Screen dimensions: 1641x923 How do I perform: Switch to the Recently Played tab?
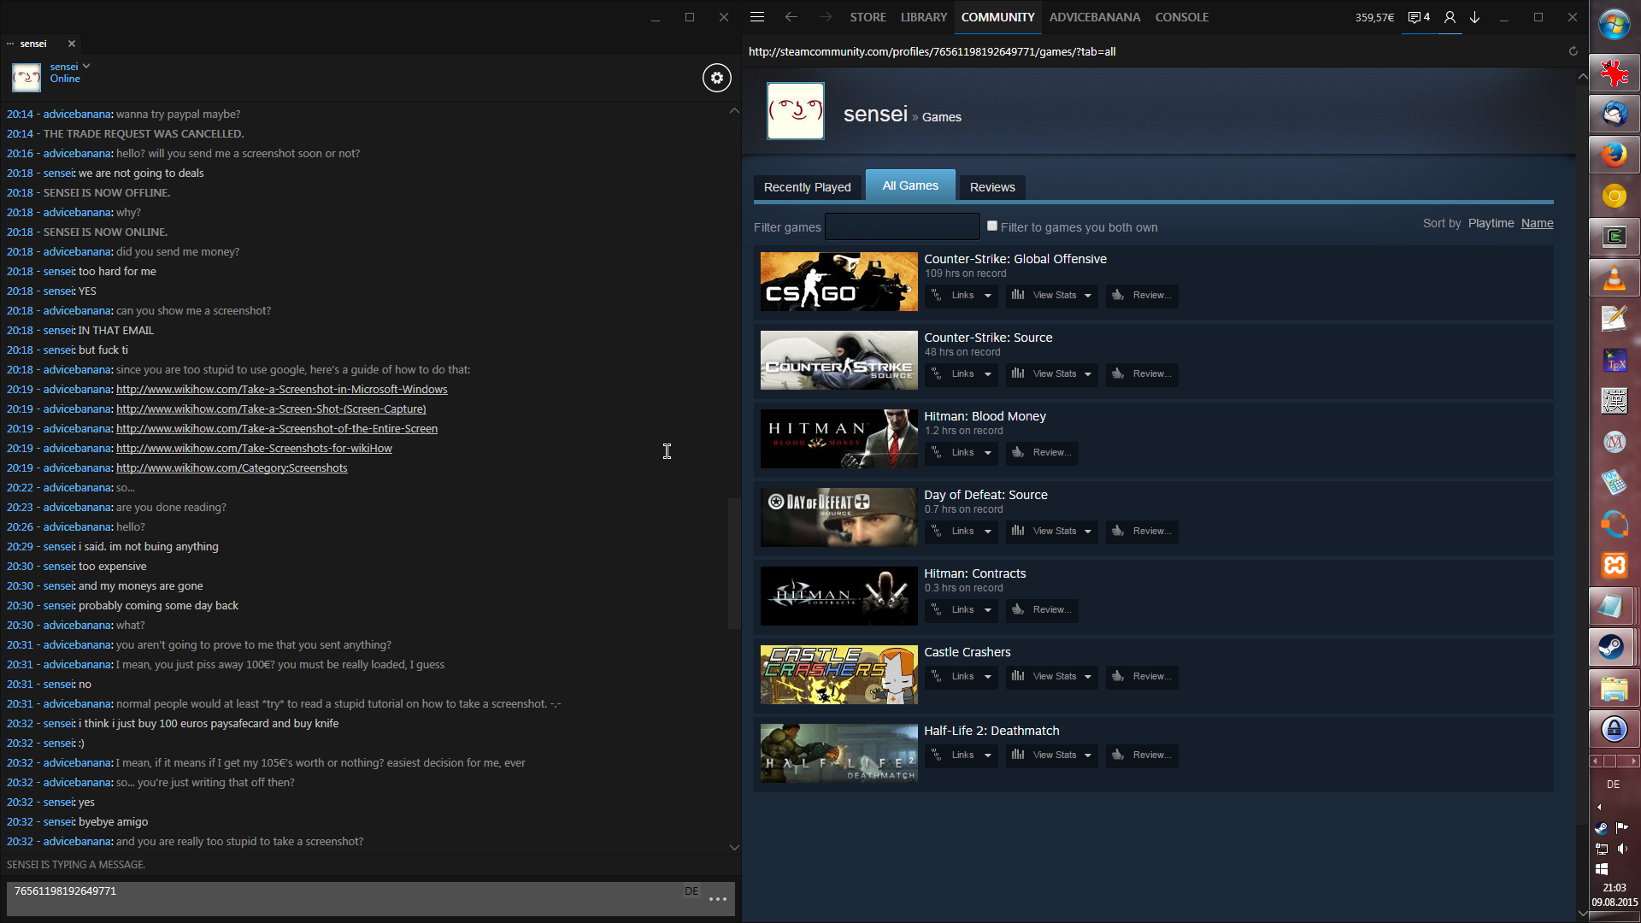pos(807,187)
